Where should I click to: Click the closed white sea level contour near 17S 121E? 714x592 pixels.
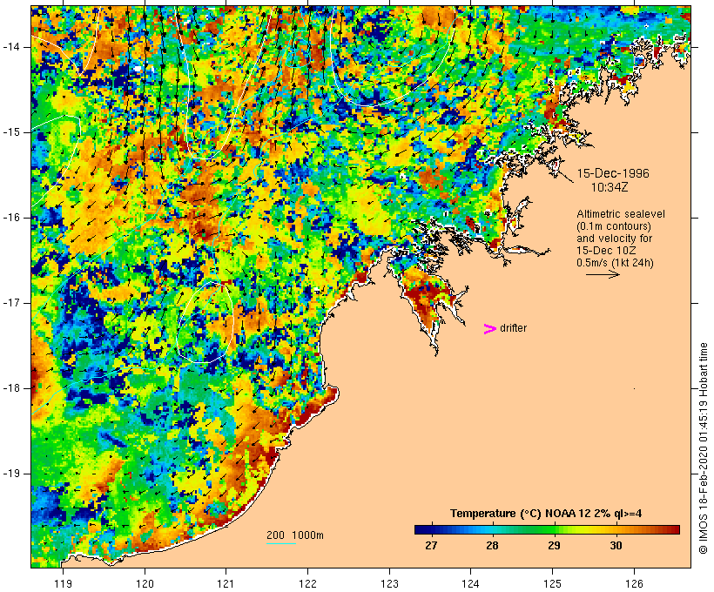click(x=205, y=322)
